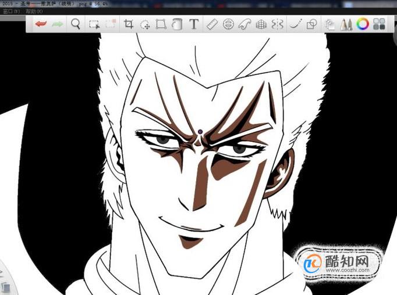Activate the Crop tool
The height and width of the screenshot is (295, 397).
click(129, 24)
